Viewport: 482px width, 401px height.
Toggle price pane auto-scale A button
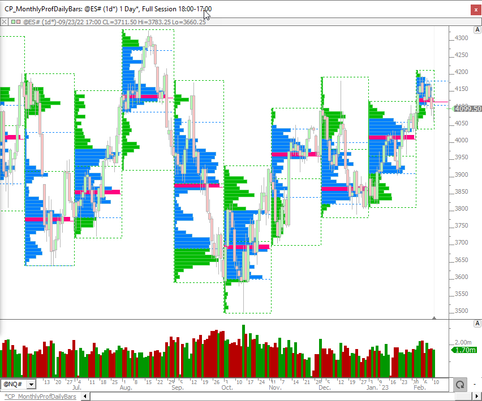coord(477,30)
